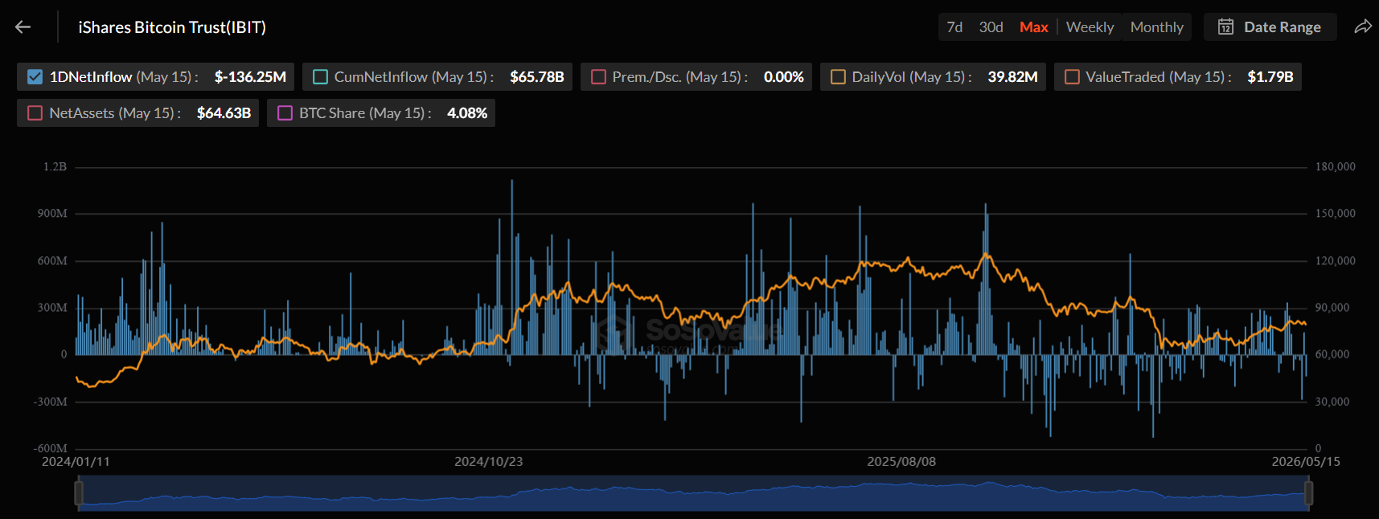Click the -300M left axis label
The image size is (1379, 519).
tap(51, 402)
